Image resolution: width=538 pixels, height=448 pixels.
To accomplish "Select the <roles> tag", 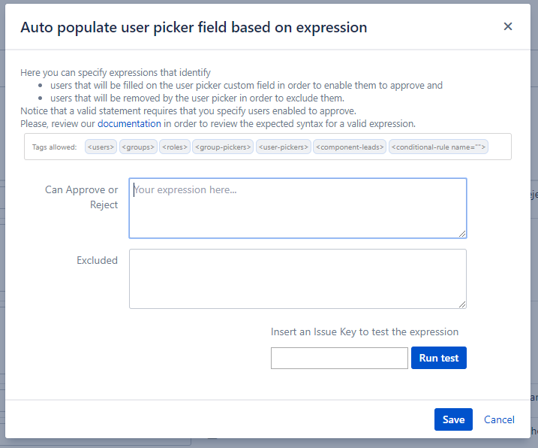I will pos(174,147).
